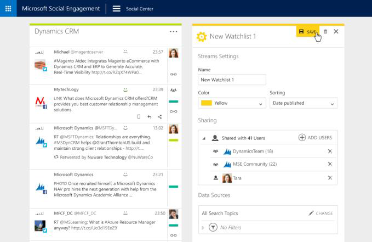Reply to the MyTechLogy post
372x242 pixels.
click(149, 116)
